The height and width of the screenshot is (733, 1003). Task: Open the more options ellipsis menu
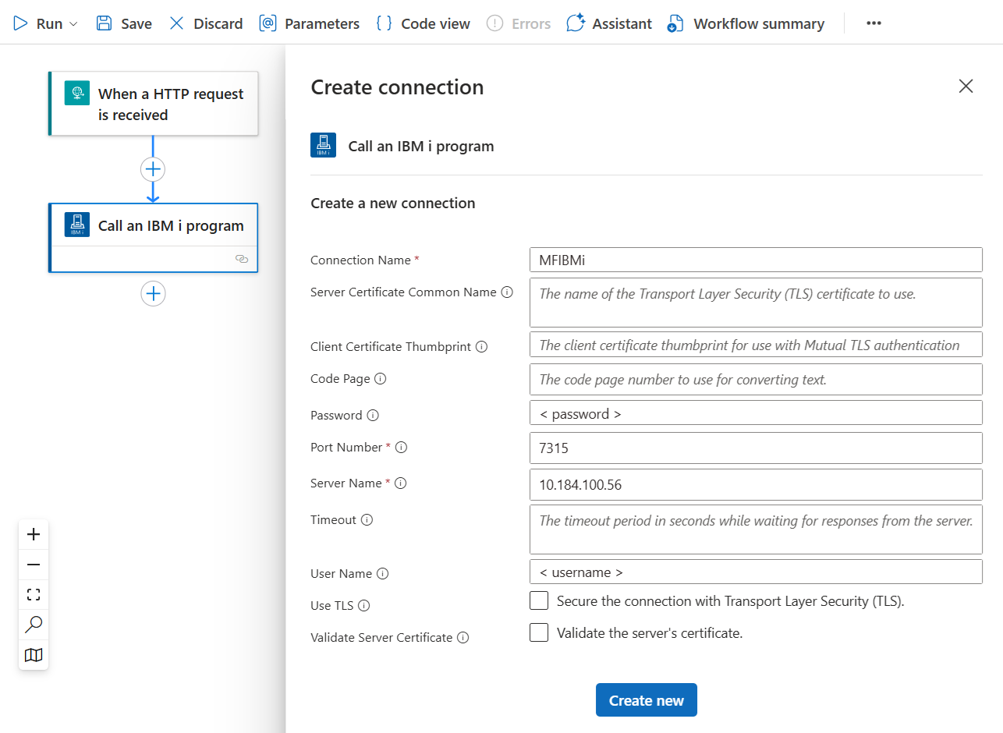874,23
